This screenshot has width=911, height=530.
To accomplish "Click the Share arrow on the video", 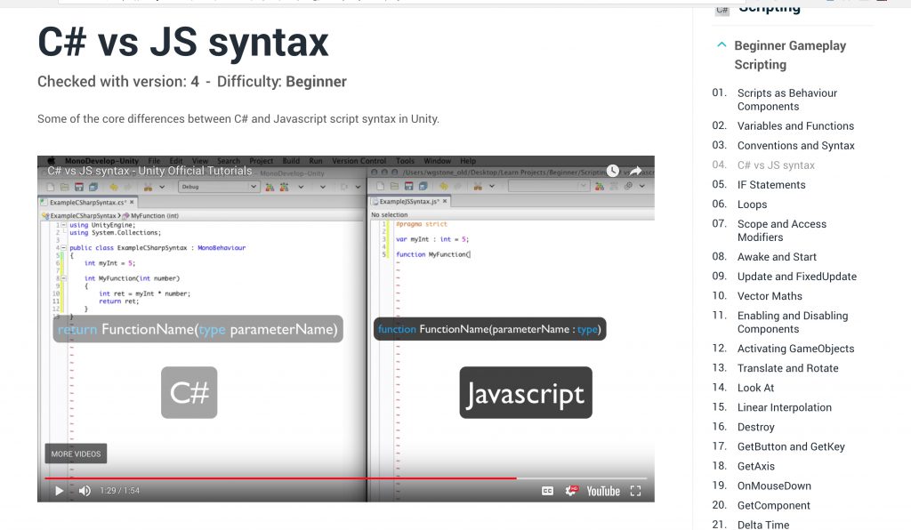I will pos(635,171).
